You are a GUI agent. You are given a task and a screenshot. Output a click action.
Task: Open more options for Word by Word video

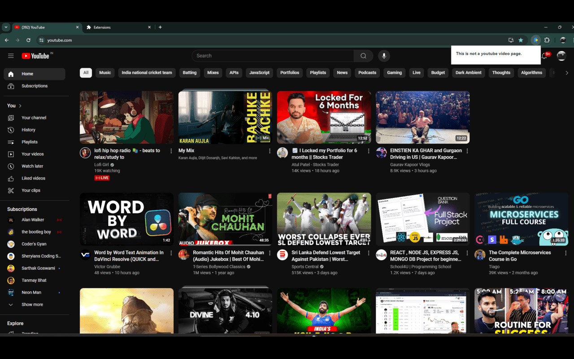tap(171, 253)
